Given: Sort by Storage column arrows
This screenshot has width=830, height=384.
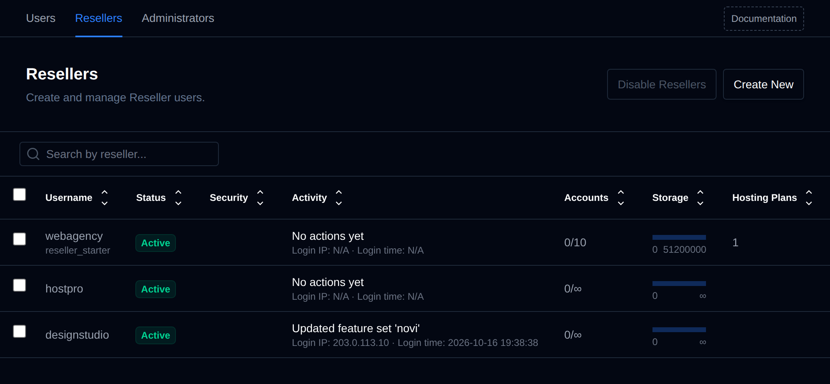Looking at the screenshot, I should [x=700, y=198].
